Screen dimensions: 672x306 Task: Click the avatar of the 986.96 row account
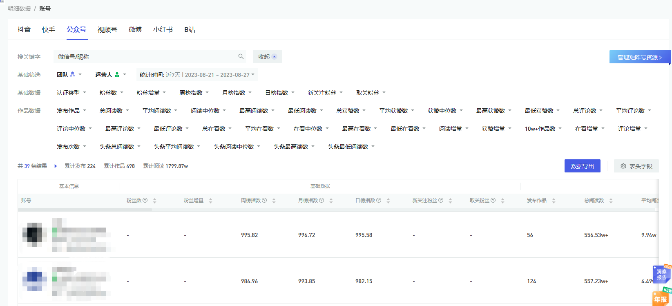coord(34,279)
